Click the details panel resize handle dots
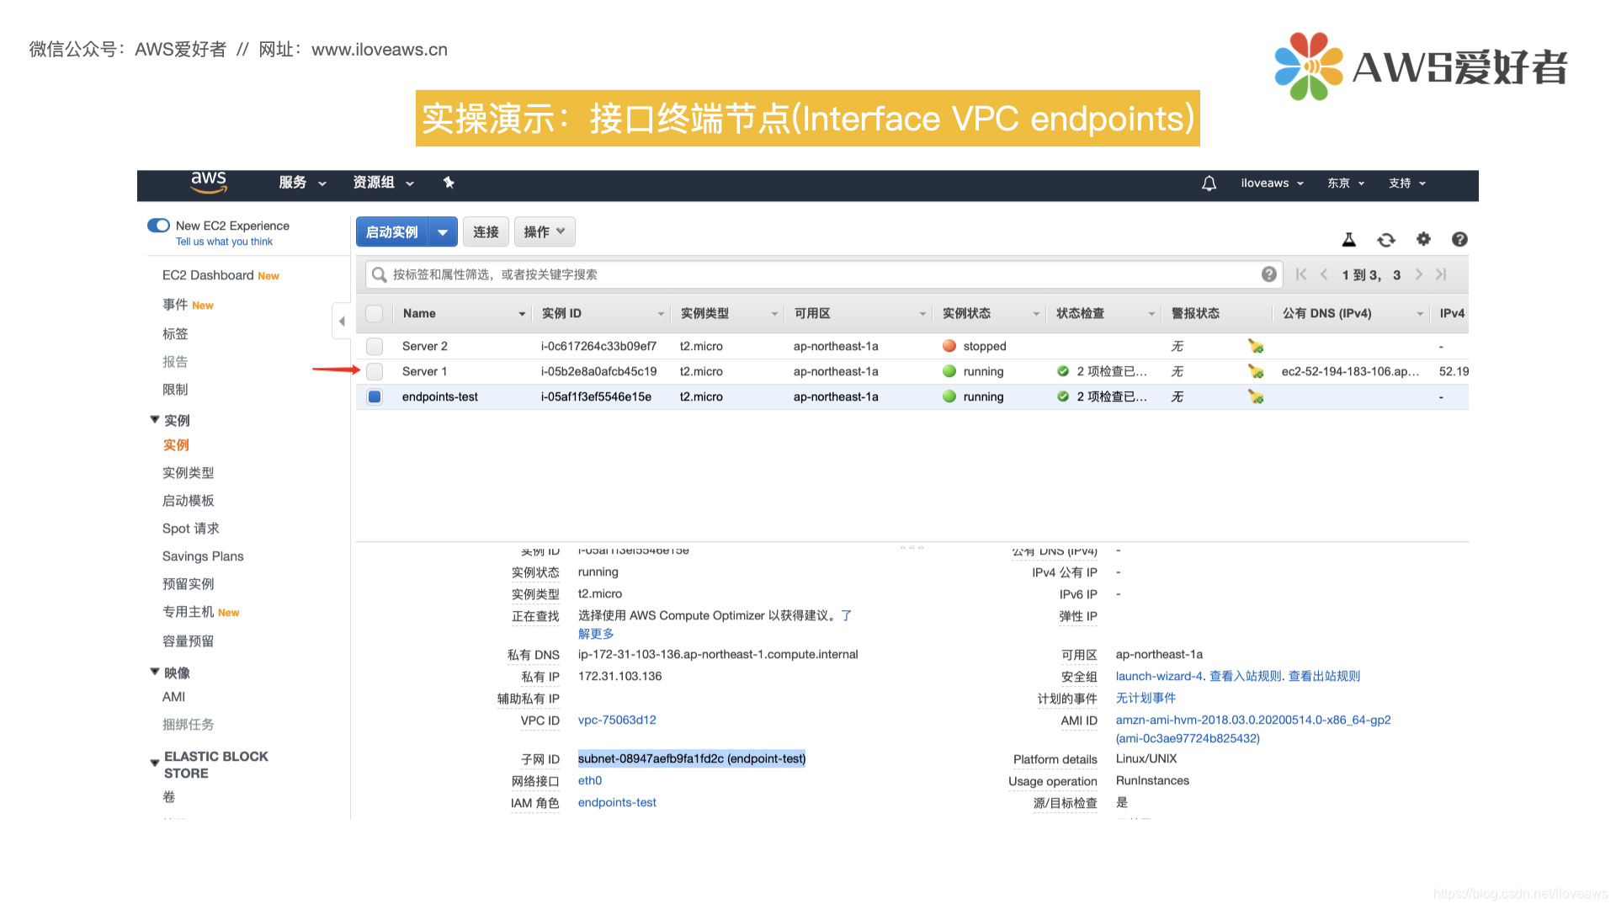 (x=912, y=547)
